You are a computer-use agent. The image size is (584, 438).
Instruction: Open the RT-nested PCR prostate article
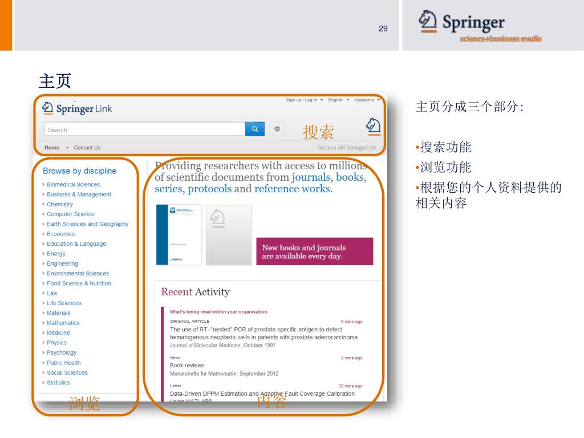(x=263, y=333)
